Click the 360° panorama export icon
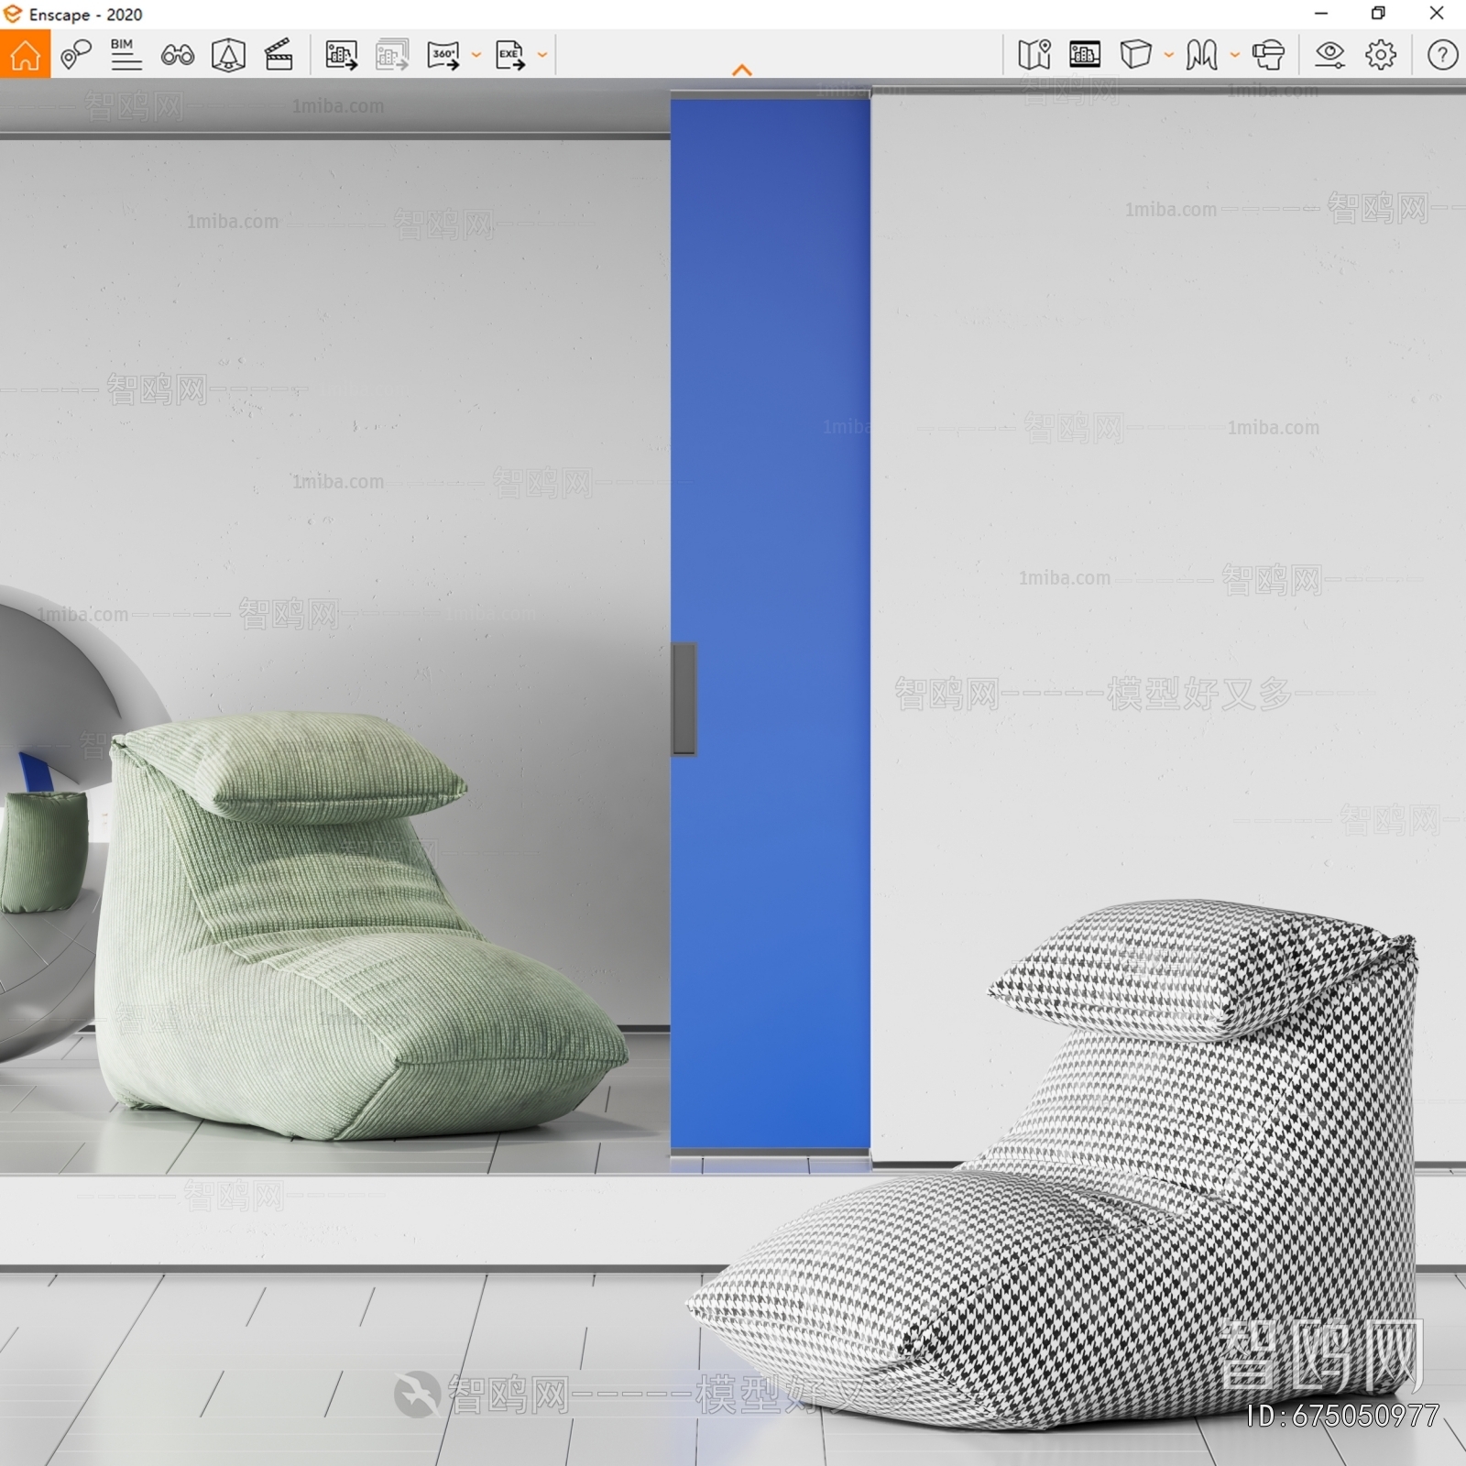Image resolution: width=1466 pixels, height=1466 pixels. coord(443,55)
